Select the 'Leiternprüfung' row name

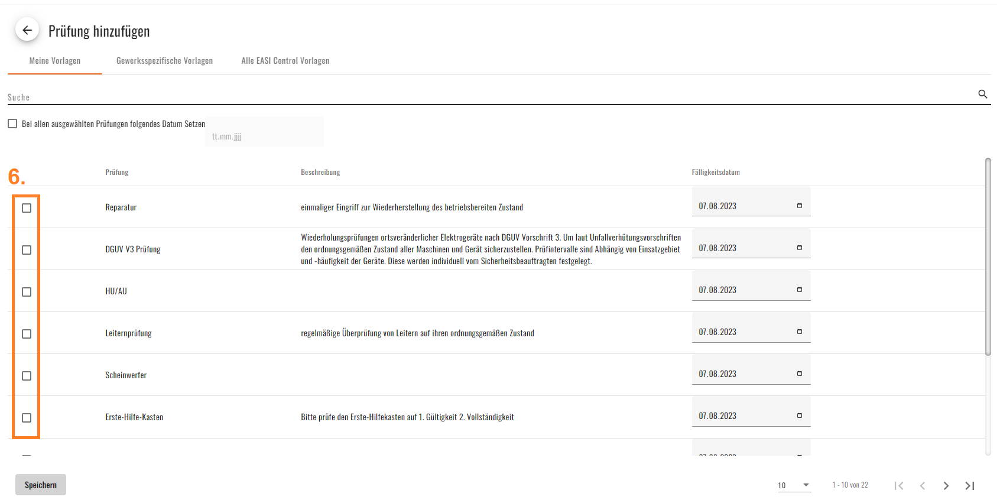point(128,333)
